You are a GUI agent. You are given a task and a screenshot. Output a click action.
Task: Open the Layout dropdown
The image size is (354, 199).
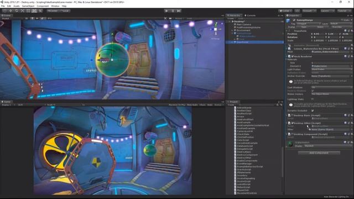click(344, 11)
